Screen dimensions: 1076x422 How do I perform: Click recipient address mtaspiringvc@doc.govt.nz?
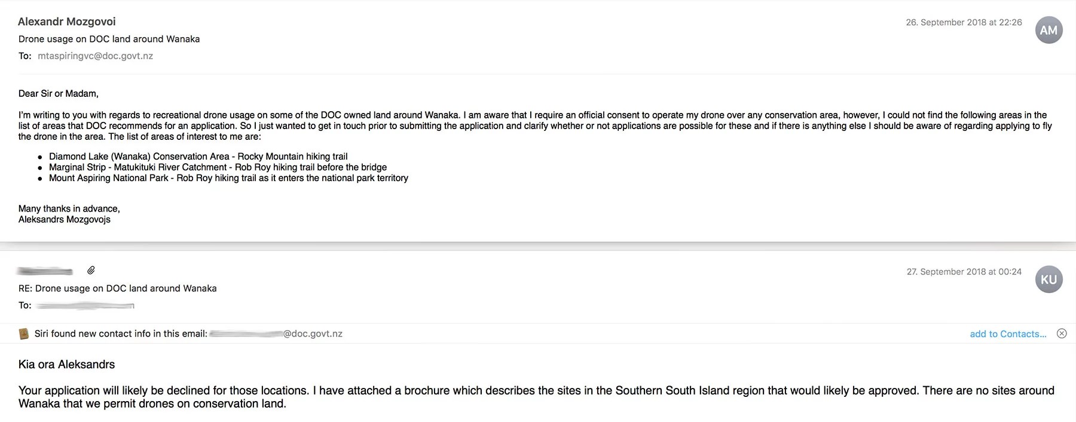click(95, 56)
